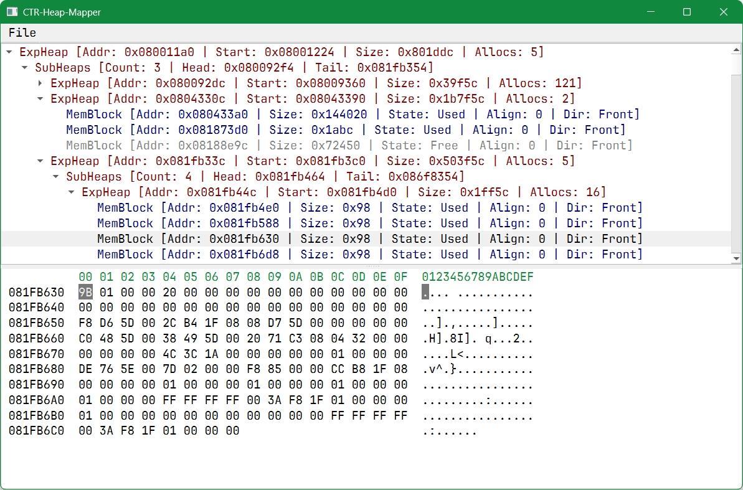Screen dimensions: 743x490
Task: Minimize the CTR-Heap-Mapper window
Action: click(651, 12)
